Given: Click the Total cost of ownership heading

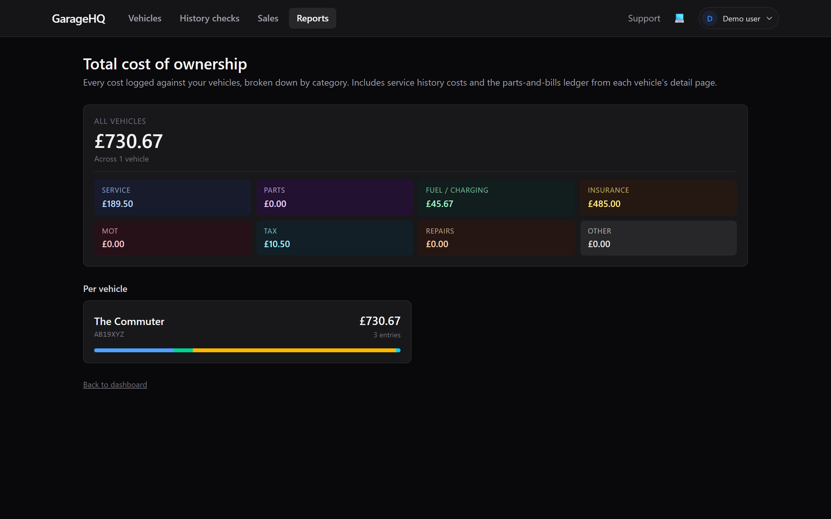Looking at the screenshot, I should pos(165,64).
